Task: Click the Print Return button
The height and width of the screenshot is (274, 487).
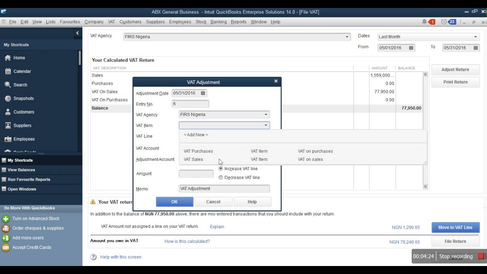Action: (455, 82)
